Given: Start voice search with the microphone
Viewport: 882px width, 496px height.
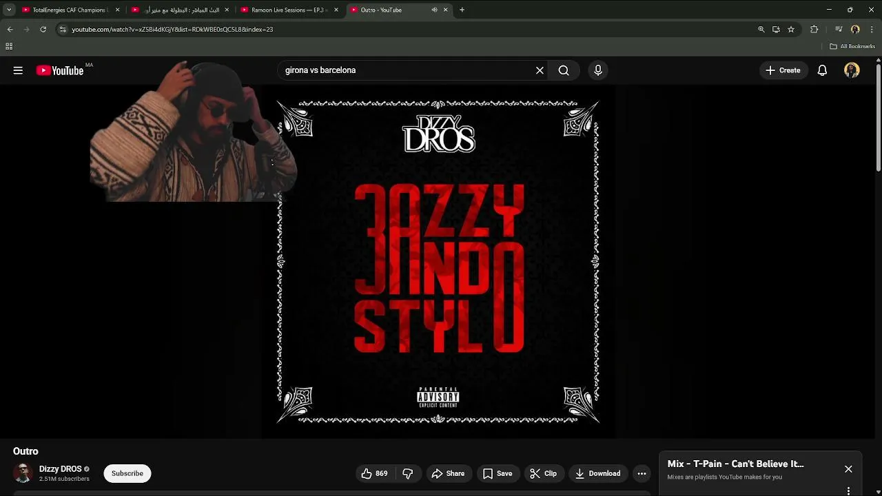Looking at the screenshot, I should (598, 70).
